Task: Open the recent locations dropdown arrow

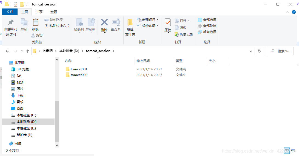Action: [22, 51]
